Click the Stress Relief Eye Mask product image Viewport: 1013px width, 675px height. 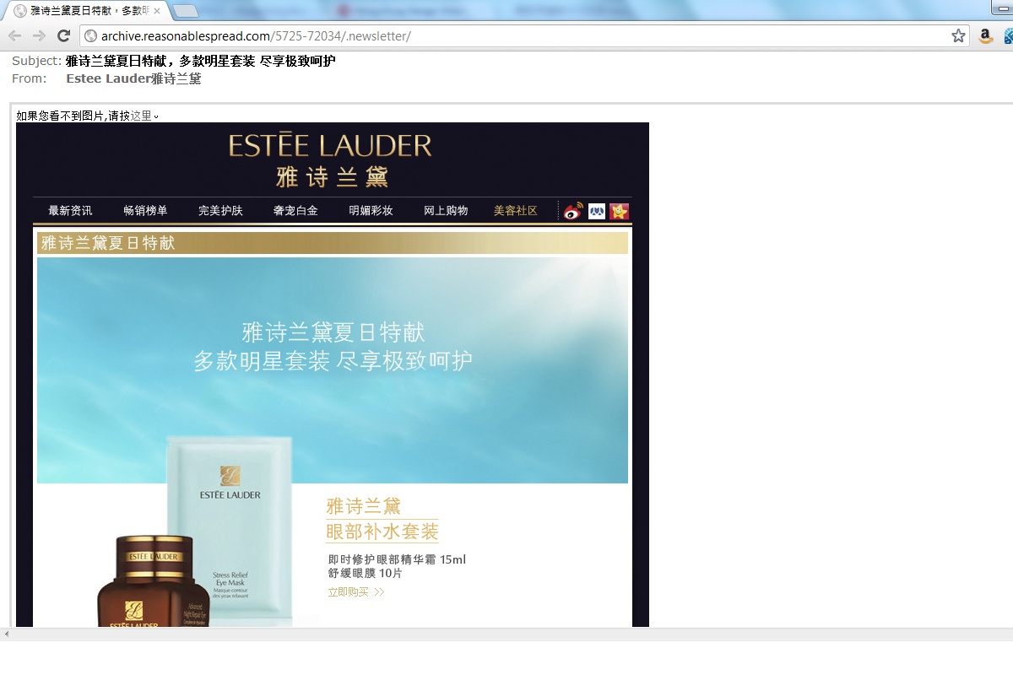(230, 530)
